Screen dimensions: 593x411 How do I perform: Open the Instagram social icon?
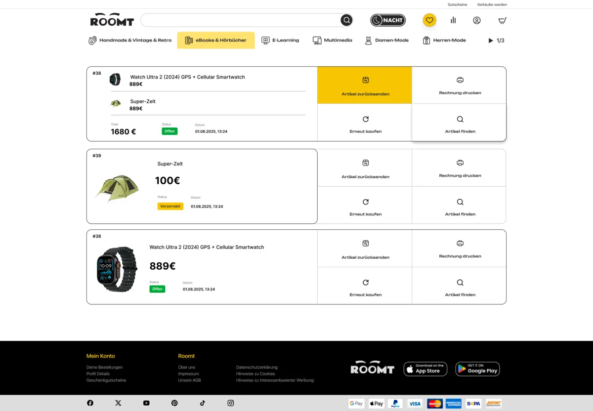231,403
